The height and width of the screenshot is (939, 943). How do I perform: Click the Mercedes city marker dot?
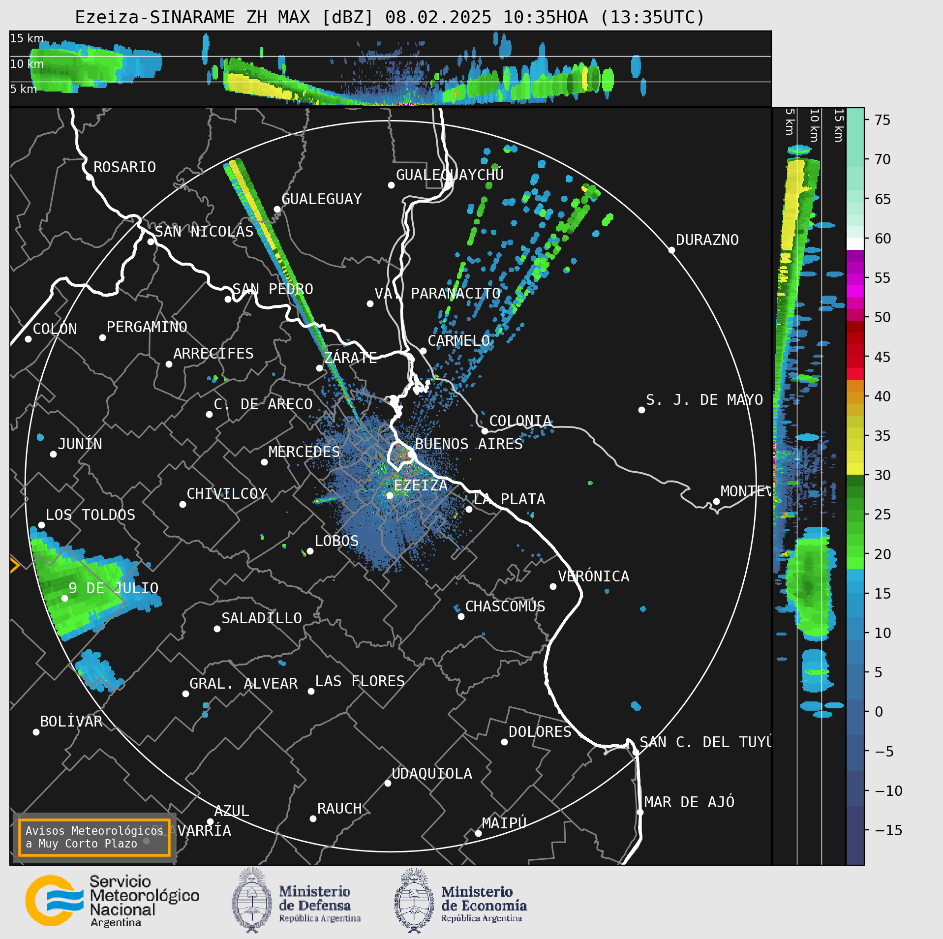click(x=264, y=462)
